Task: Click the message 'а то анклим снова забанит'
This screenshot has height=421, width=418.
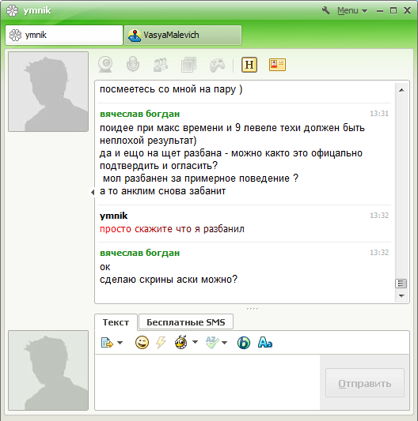Action: 162,191
